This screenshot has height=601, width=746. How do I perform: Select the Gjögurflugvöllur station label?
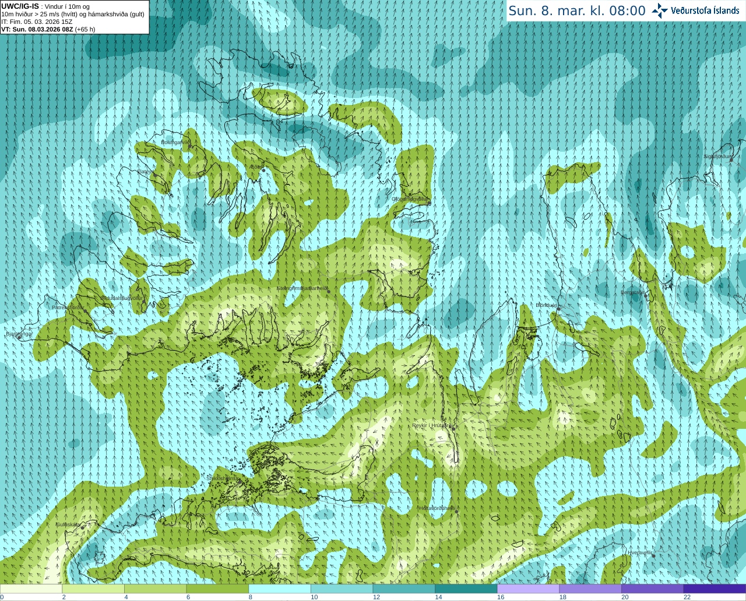[x=410, y=199]
